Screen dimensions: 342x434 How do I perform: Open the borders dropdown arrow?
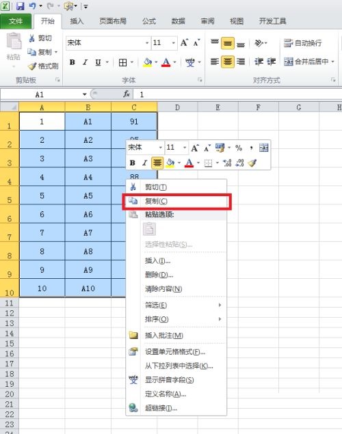132,62
